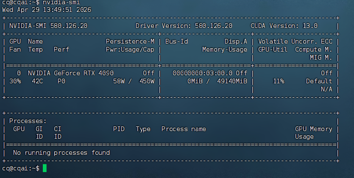The image size is (354, 178).
Task: Click the green terminal cursor block
Action: (x=45, y=168)
